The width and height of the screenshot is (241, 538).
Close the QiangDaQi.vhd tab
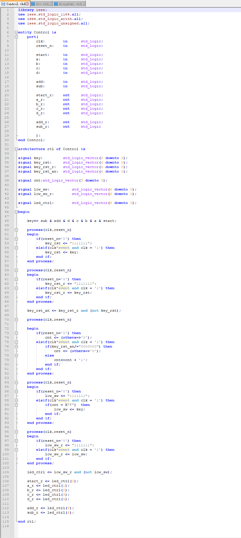tap(83, 4)
